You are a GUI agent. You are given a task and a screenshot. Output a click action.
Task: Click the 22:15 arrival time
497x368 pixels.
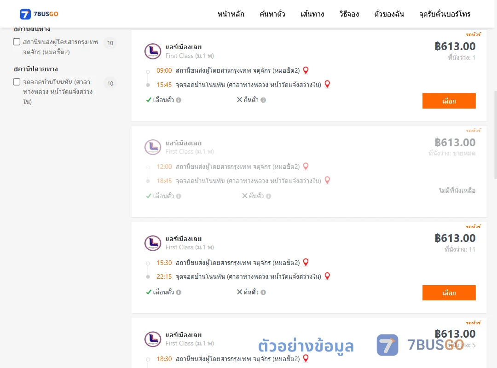pos(164,276)
